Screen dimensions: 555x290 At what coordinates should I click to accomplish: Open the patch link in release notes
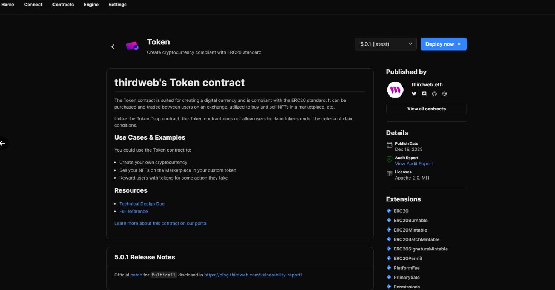(136, 275)
